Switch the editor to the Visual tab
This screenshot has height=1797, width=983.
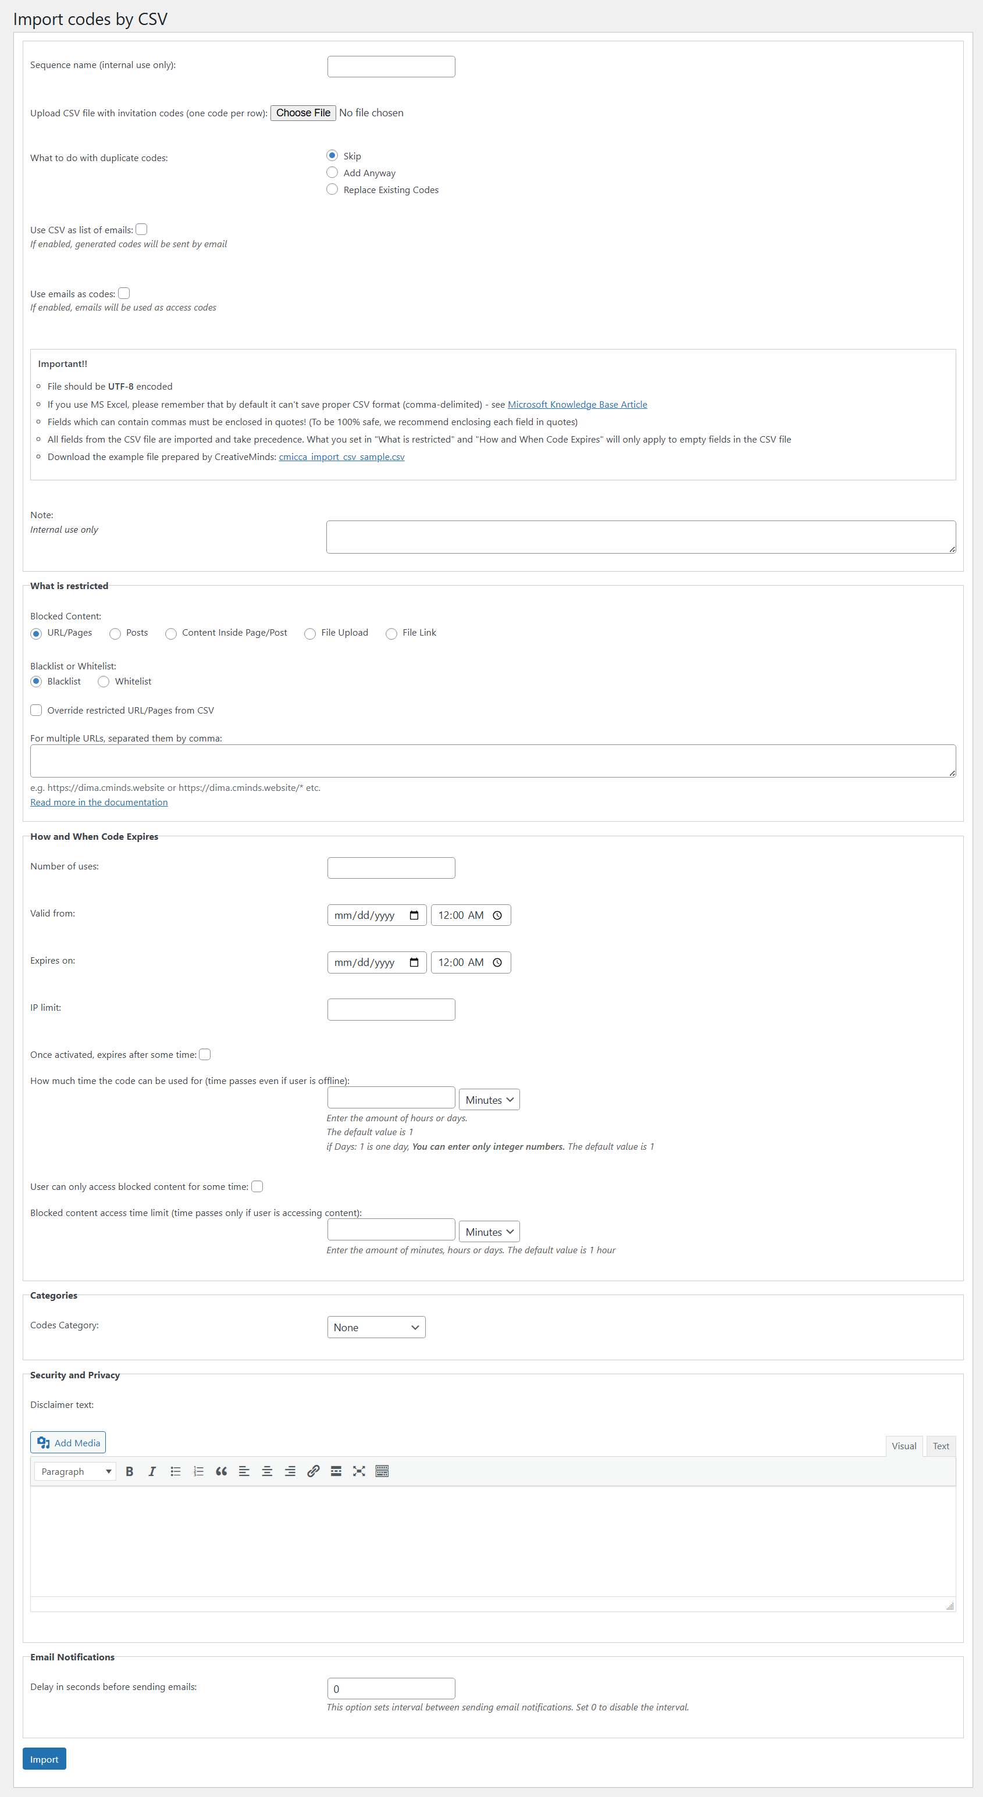pyautogui.click(x=903, y=1446)
